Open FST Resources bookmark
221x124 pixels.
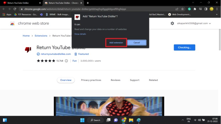(x=26, y=14)
